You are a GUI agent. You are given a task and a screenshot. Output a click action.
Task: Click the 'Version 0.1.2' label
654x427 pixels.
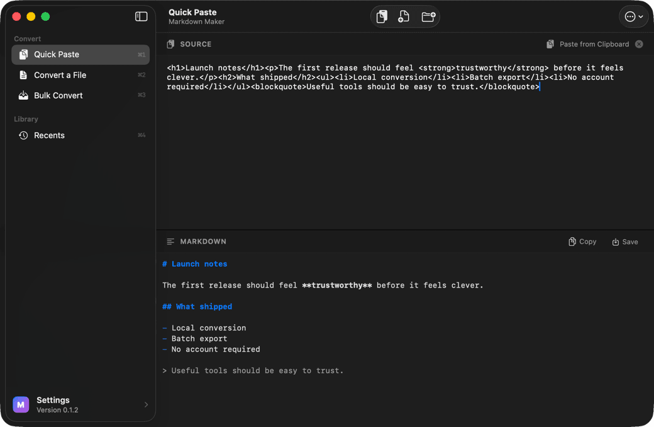pos(57,410)
